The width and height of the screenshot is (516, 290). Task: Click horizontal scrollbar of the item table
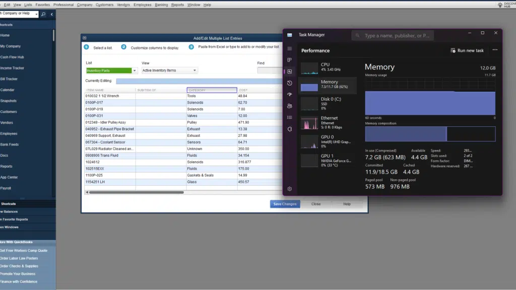136,192
